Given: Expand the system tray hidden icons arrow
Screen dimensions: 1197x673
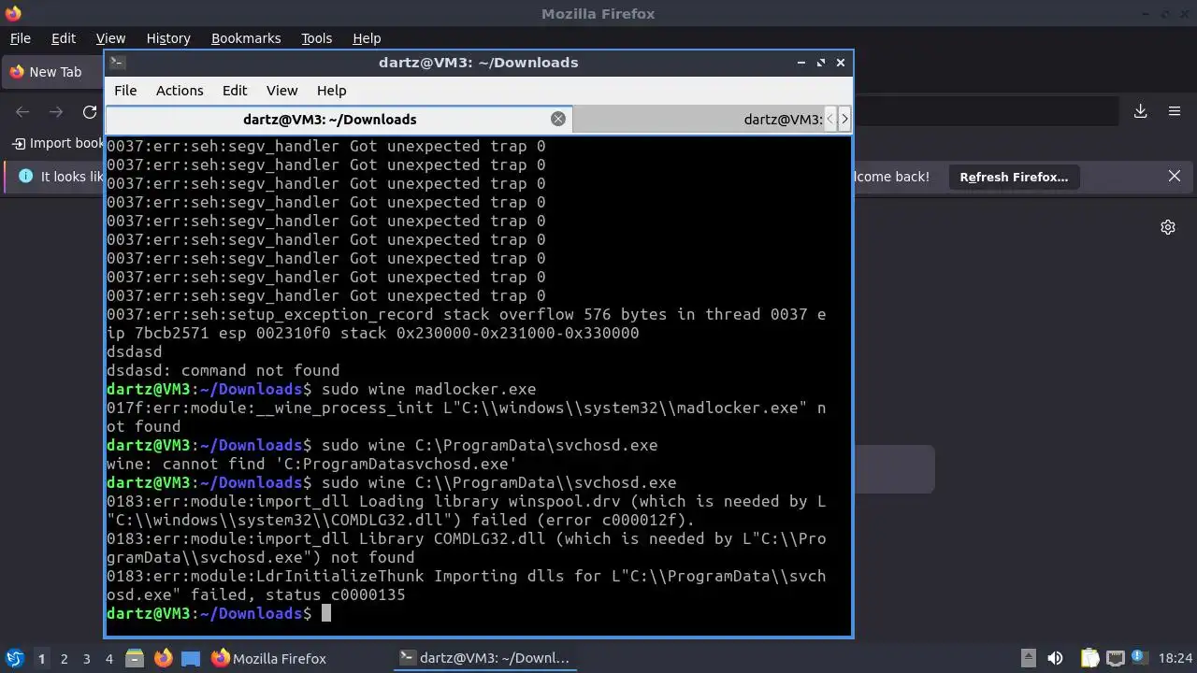Looking at the screenshot, I should (1028, 658).
